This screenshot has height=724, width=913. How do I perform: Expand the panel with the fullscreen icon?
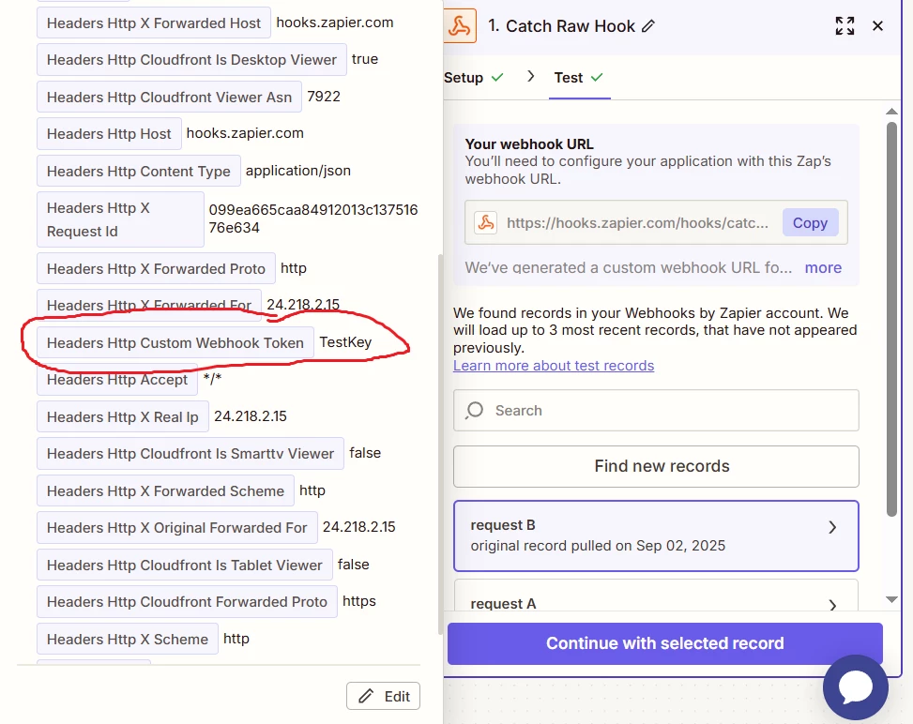click(x=845, y=26)
